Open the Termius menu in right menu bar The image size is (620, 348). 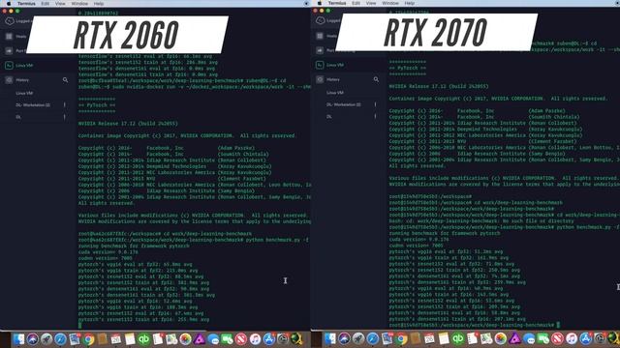(337, 3)
